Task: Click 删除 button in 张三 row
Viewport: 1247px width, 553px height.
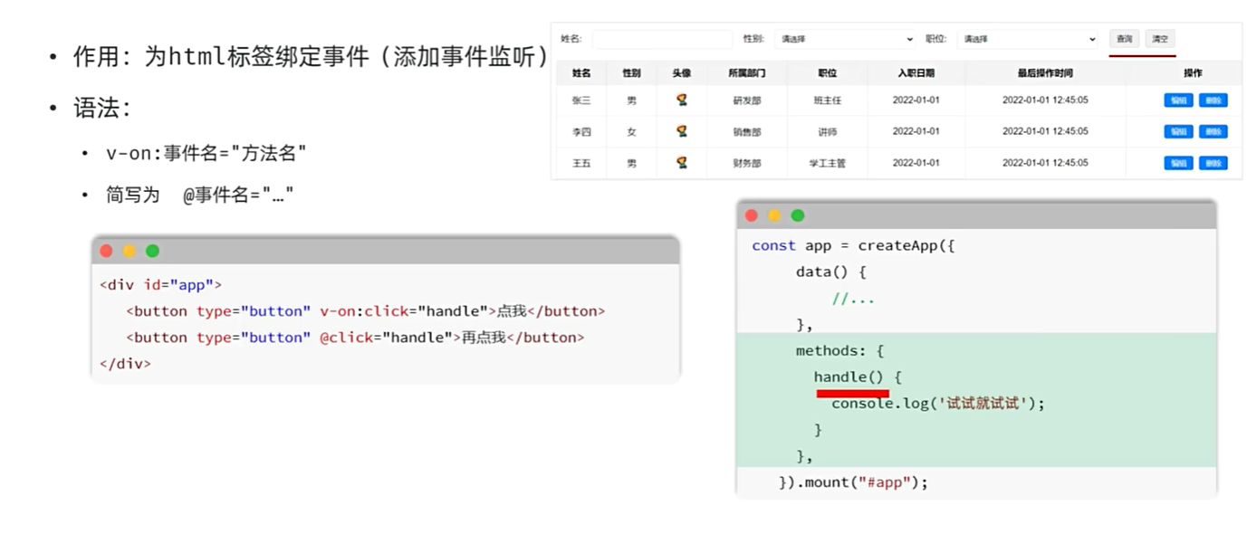Action: click(1213, 100)
